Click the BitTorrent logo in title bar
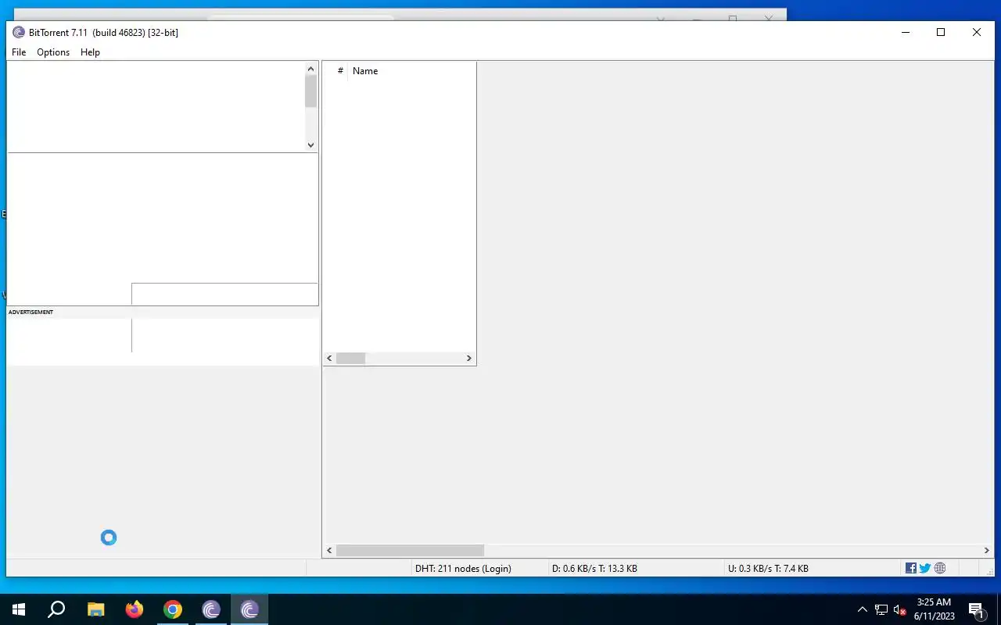The image size is (1001, 625). pyautogui.click(x=19, y=32)
